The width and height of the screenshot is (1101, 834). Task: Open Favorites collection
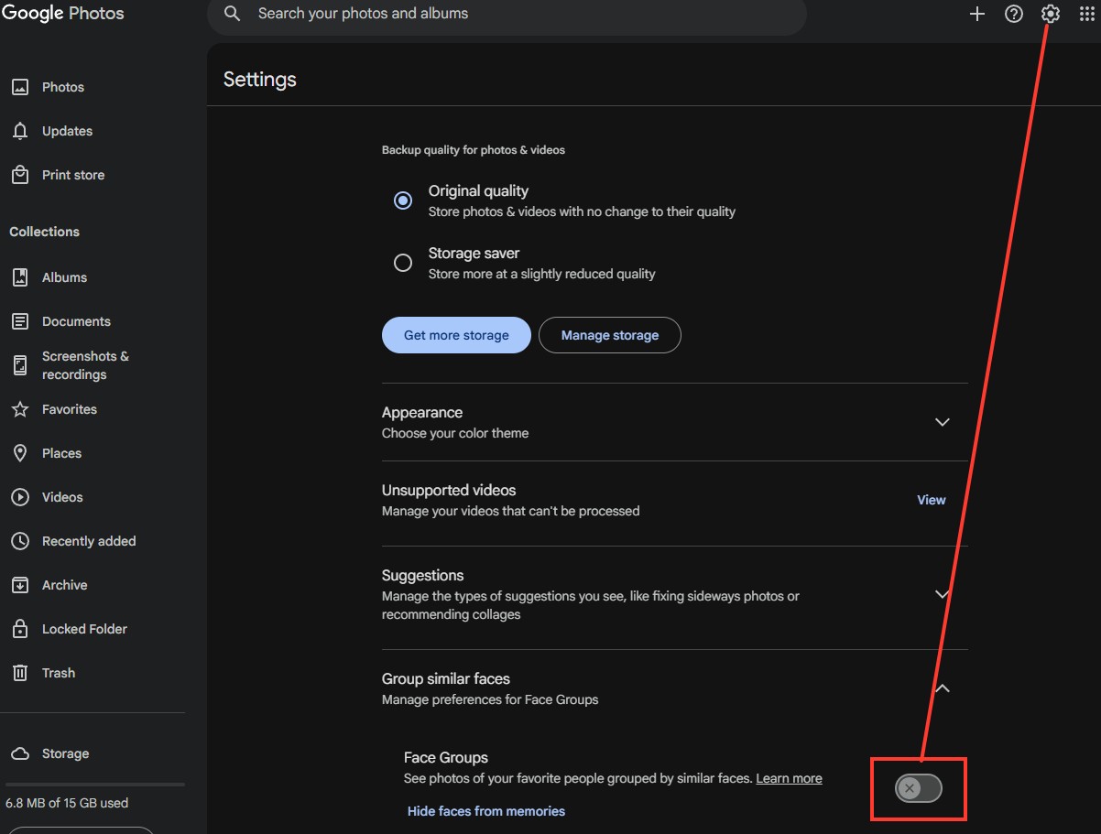coord(70,409)
